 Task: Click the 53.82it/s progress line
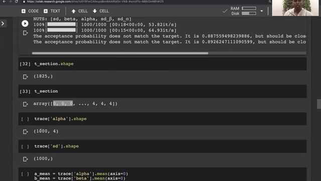click(x=105, y=25)
